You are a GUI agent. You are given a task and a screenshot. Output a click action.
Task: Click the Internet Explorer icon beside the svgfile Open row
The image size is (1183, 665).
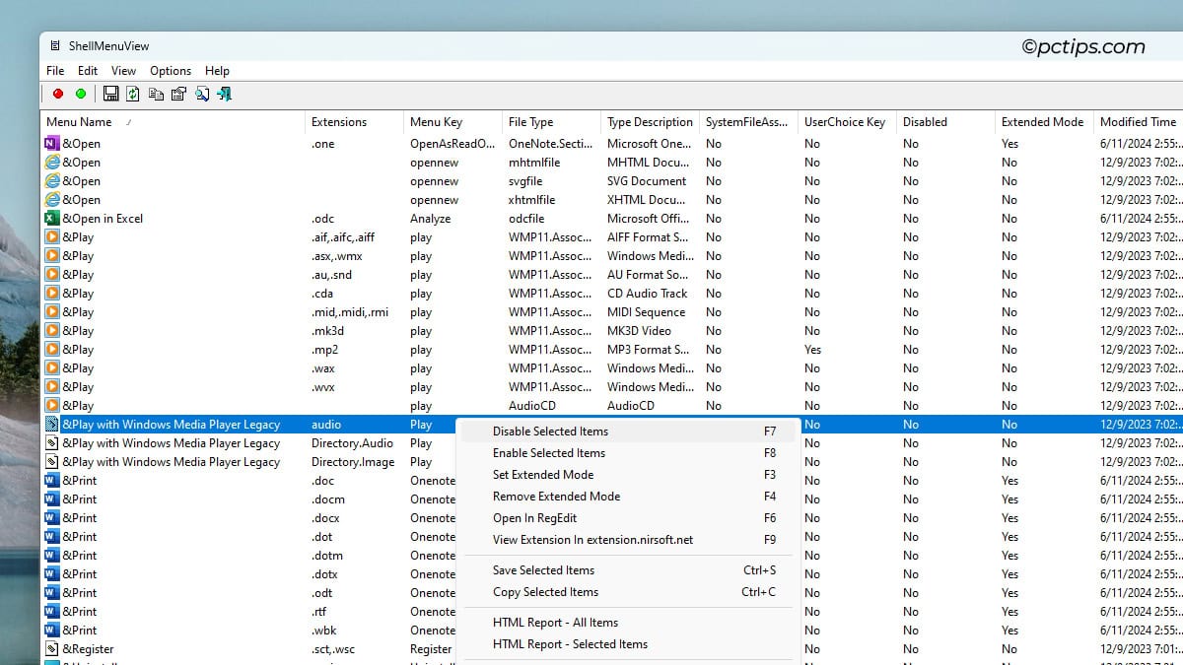click(51, 180)
